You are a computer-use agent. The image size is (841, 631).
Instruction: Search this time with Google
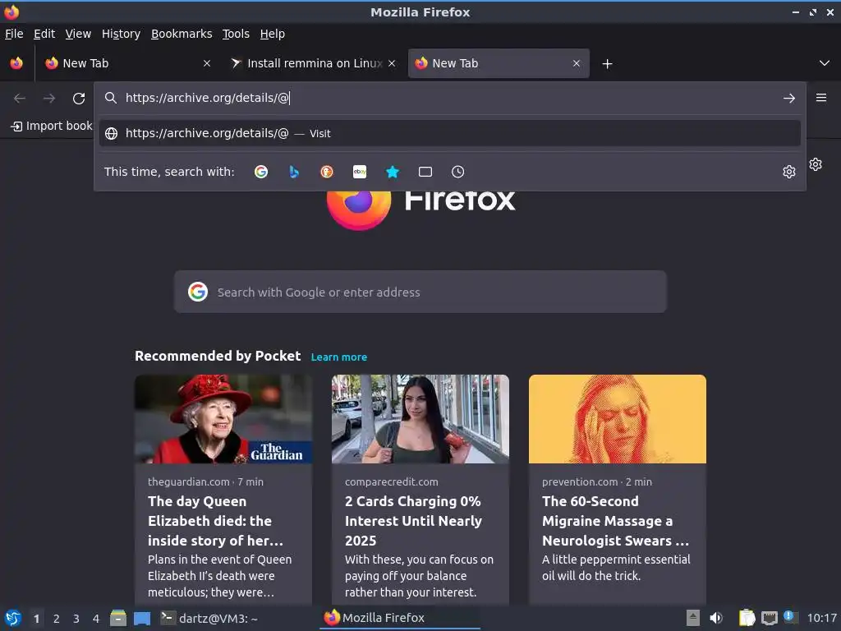(261, 172)
